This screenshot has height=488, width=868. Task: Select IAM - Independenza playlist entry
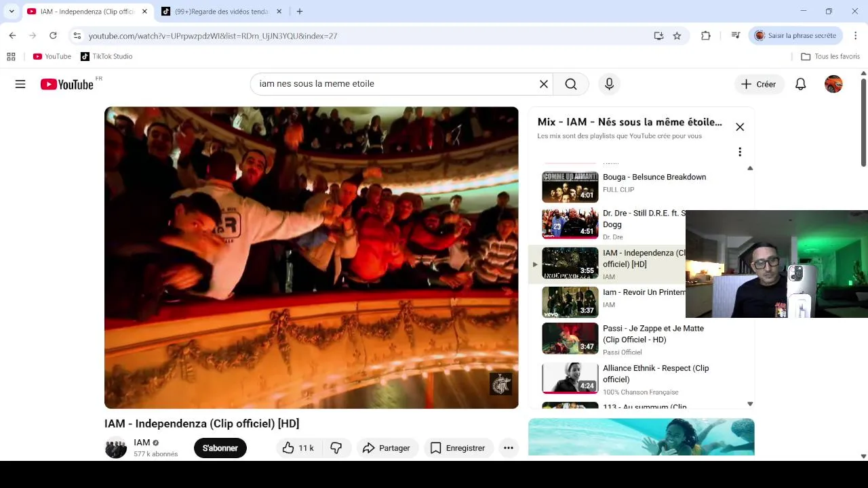point(607,264)
